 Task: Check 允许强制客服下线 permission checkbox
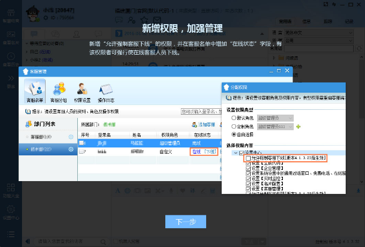[x=247, y=159]
